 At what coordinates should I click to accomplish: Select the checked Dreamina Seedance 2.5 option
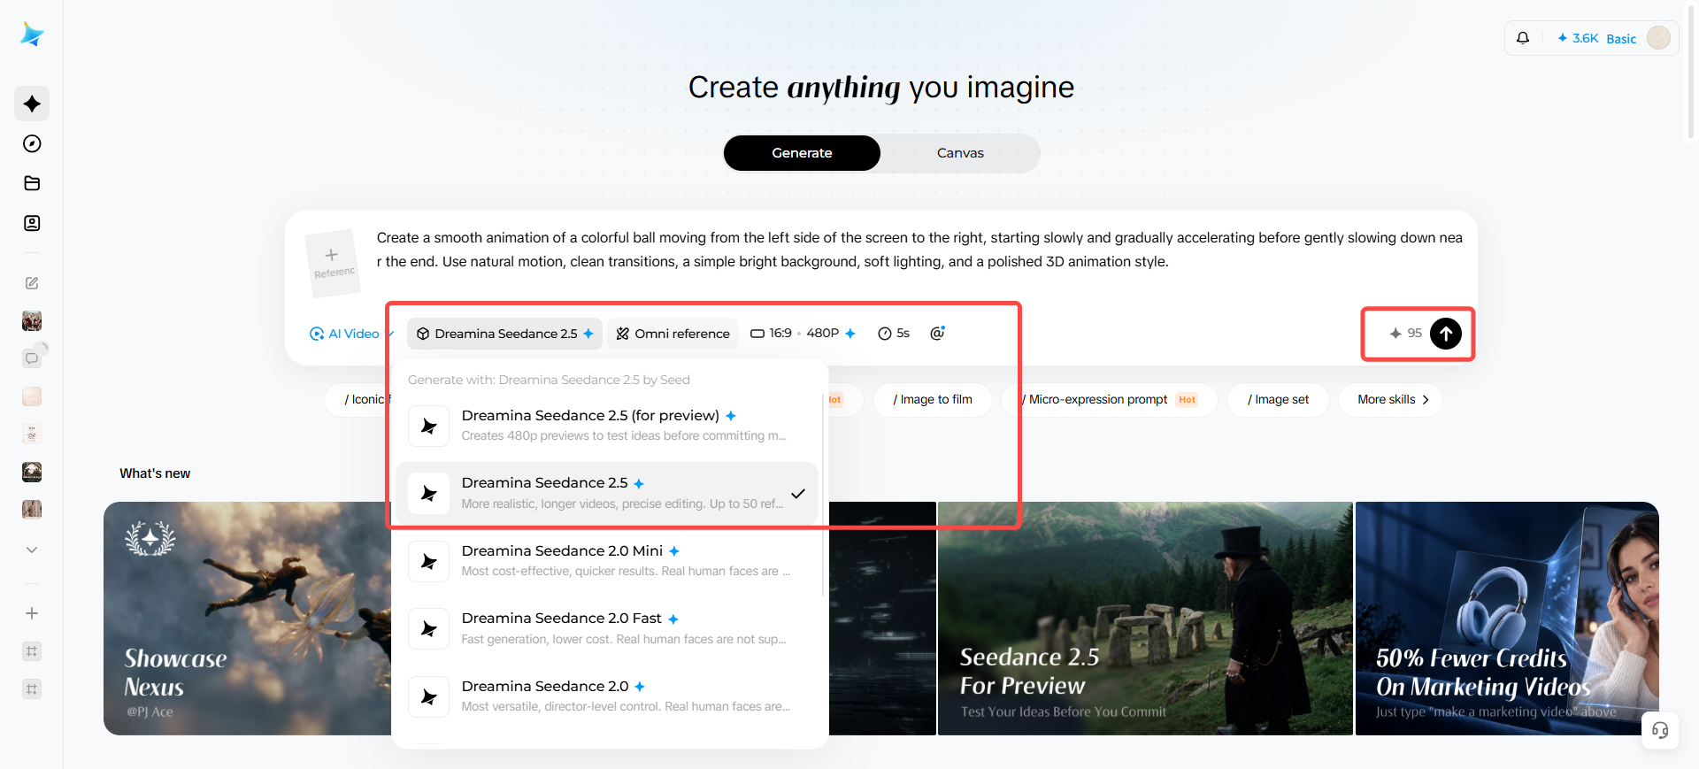pos(607,493)
